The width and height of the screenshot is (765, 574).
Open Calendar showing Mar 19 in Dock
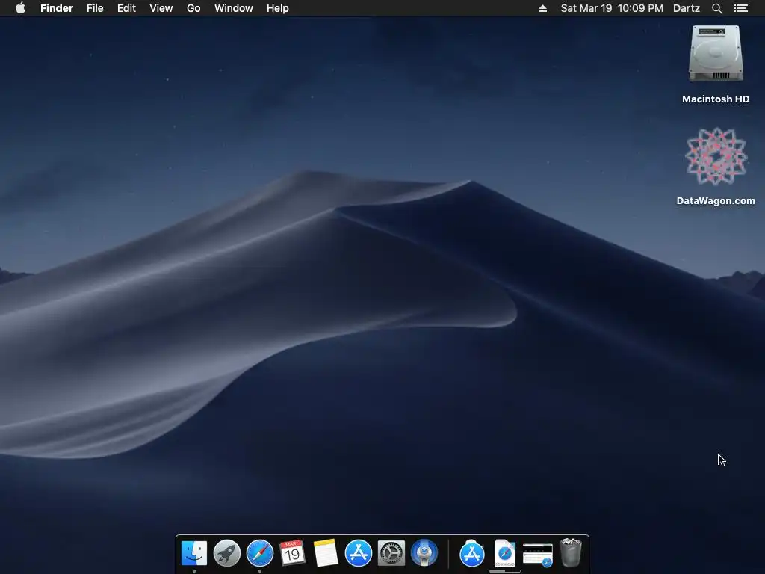click(x=292, y=553)
